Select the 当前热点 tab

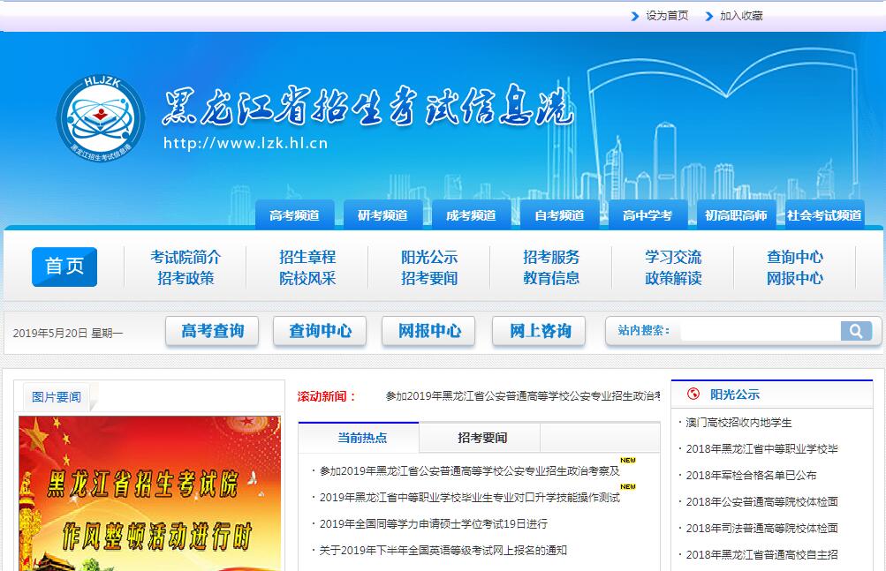click(362, 438)
